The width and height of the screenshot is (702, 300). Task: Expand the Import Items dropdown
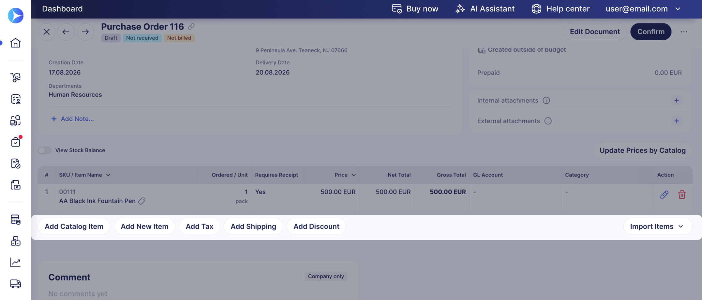tap(657, 227)
